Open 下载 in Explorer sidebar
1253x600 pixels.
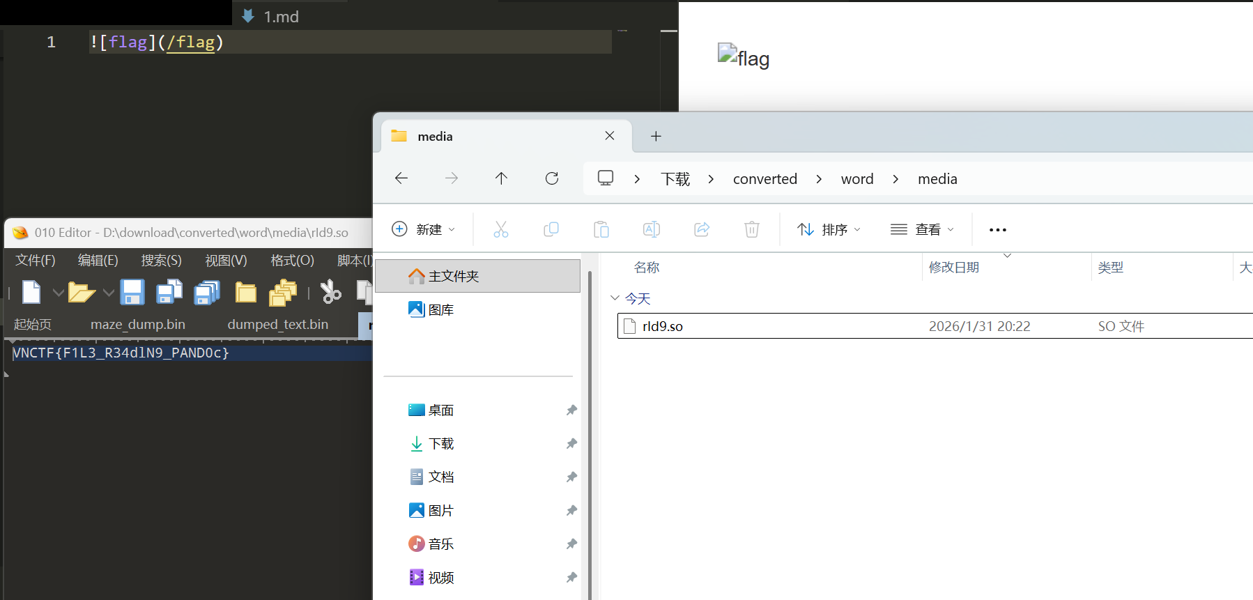click(440, 444)
